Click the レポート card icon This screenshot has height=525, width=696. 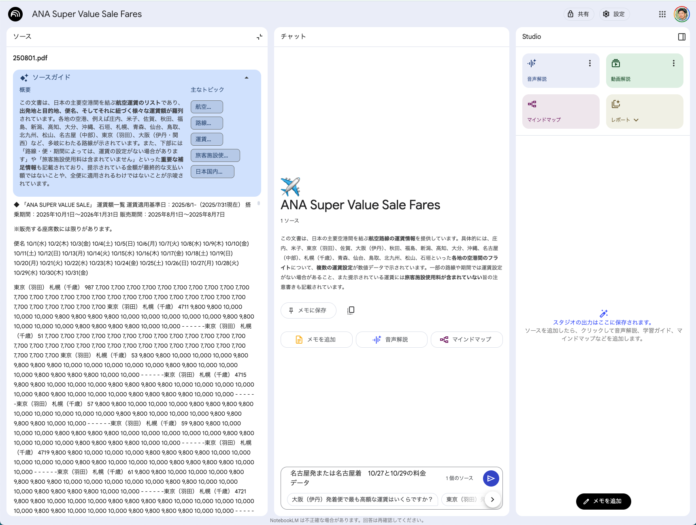(x=616, y=104)
